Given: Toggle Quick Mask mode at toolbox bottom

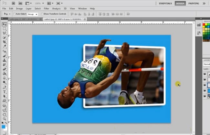Looking at the screenshot, I should pyautogui.click(x=4, y=133).
